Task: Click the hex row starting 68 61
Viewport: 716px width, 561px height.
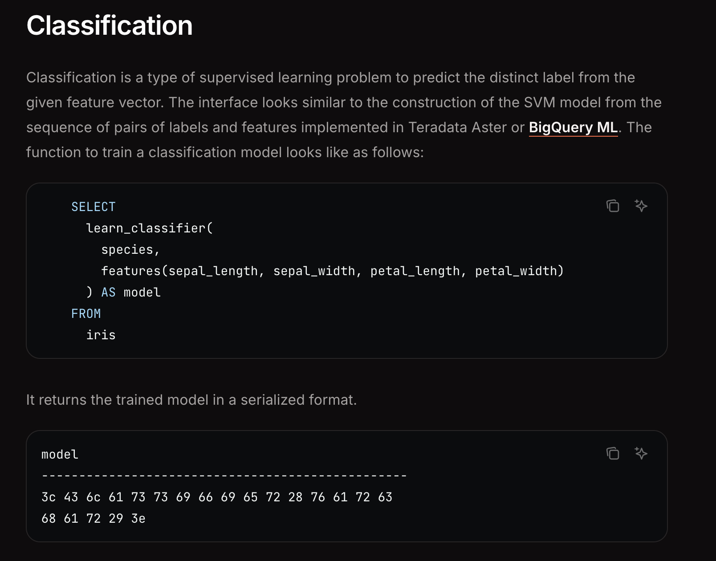Action: point(94,519)
